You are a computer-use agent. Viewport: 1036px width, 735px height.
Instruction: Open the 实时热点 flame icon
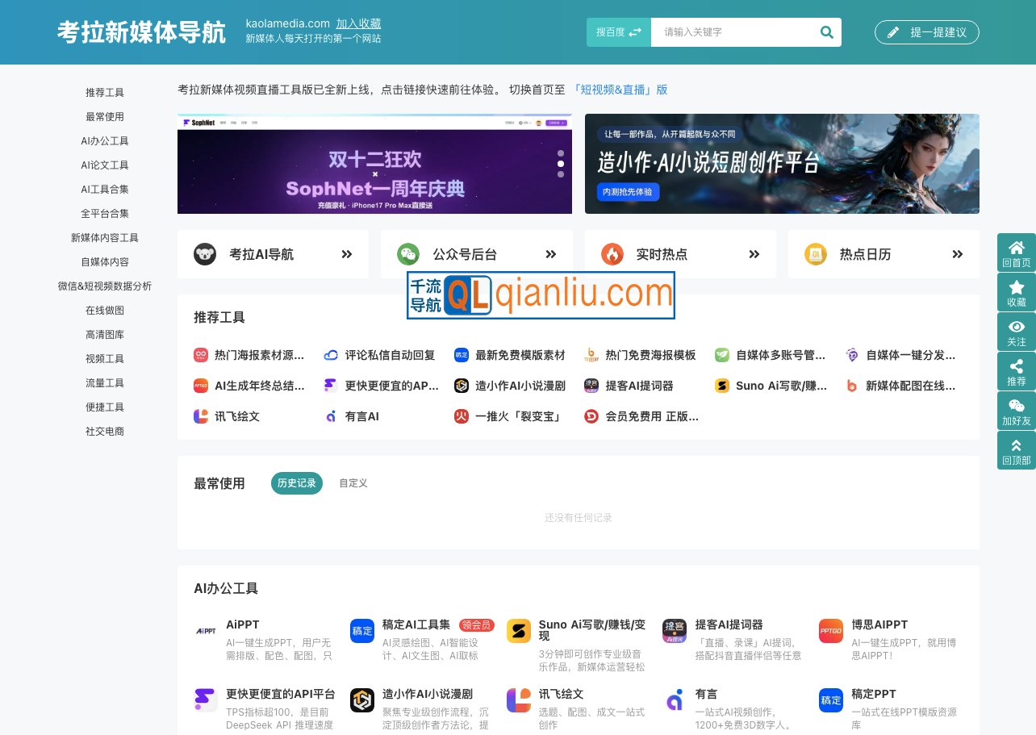point(613,253)
